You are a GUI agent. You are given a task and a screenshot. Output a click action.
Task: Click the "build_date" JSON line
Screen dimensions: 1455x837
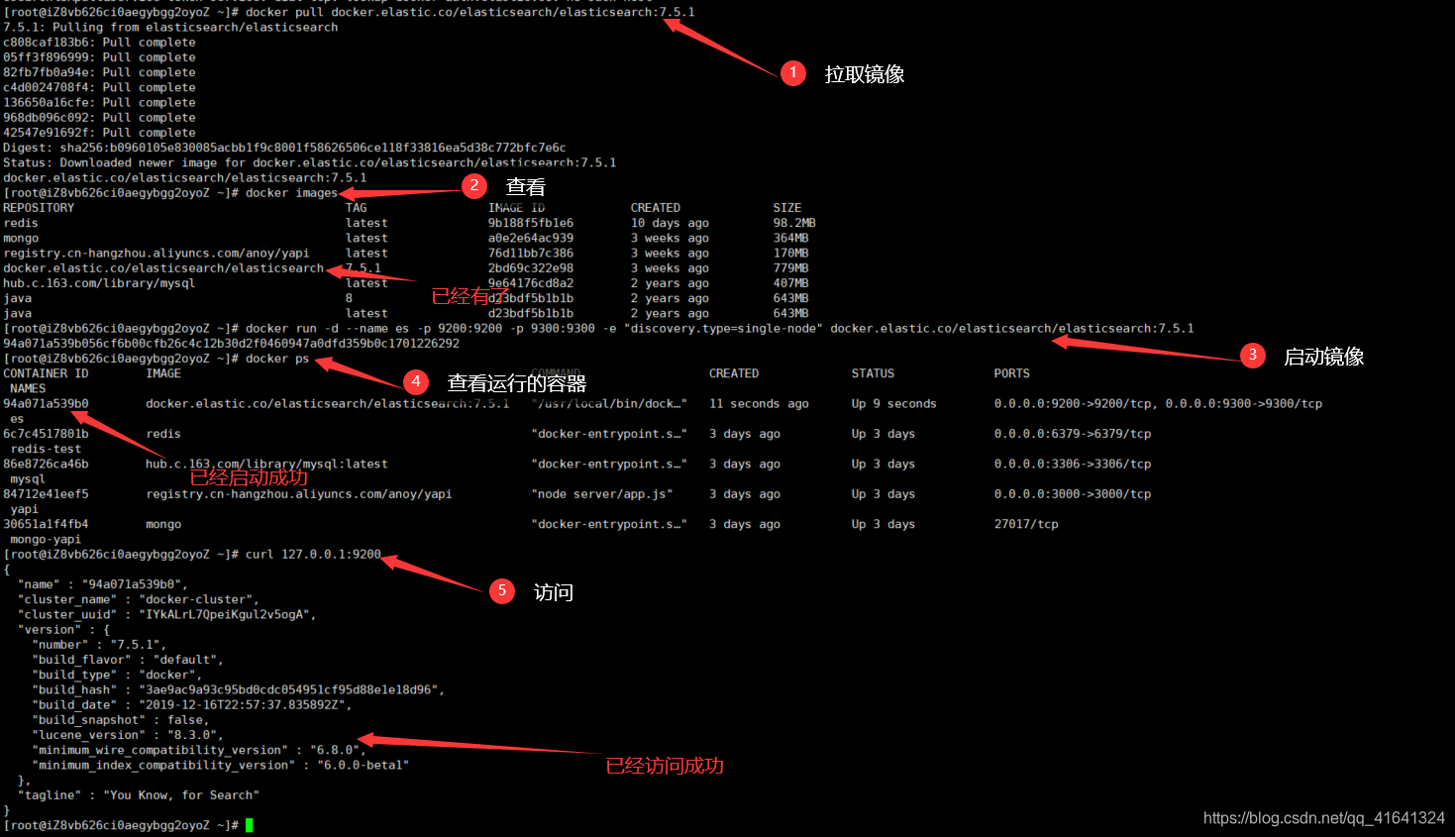[192, 705]
